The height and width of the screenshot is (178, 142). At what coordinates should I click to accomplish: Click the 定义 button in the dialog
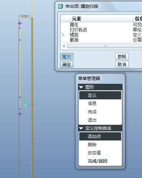67,56
